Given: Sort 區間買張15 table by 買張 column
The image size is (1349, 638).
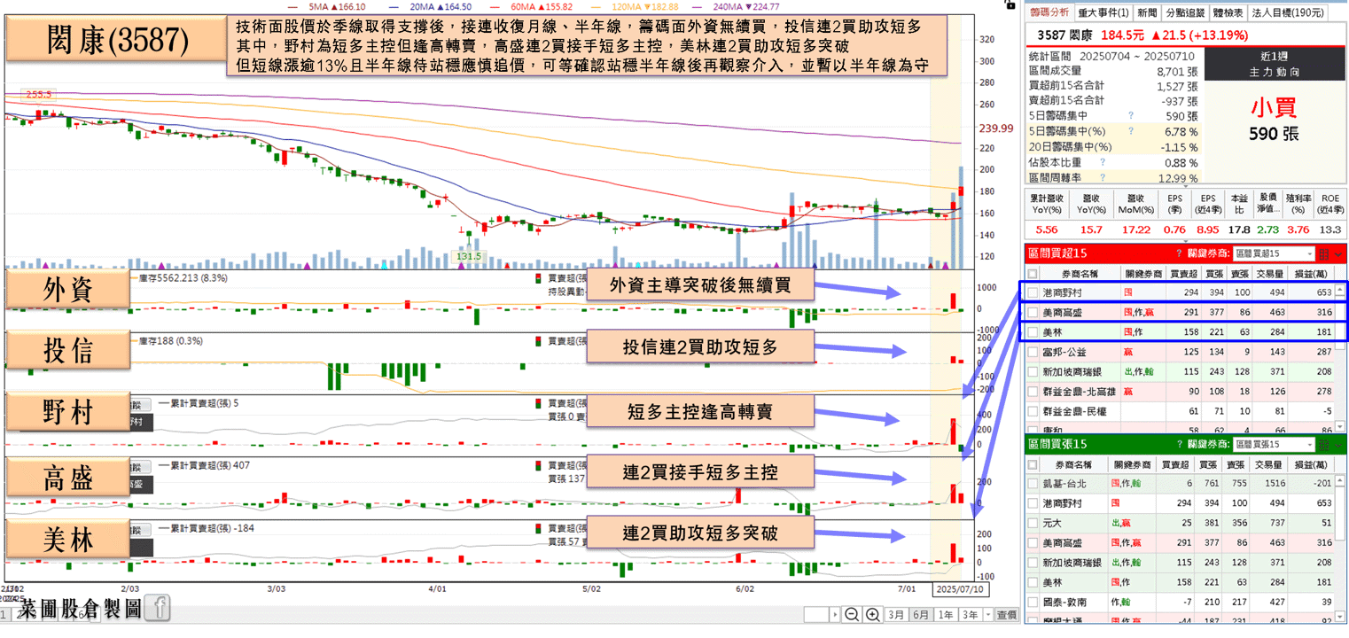Looking at the screenshot, I should (1206, 464).
